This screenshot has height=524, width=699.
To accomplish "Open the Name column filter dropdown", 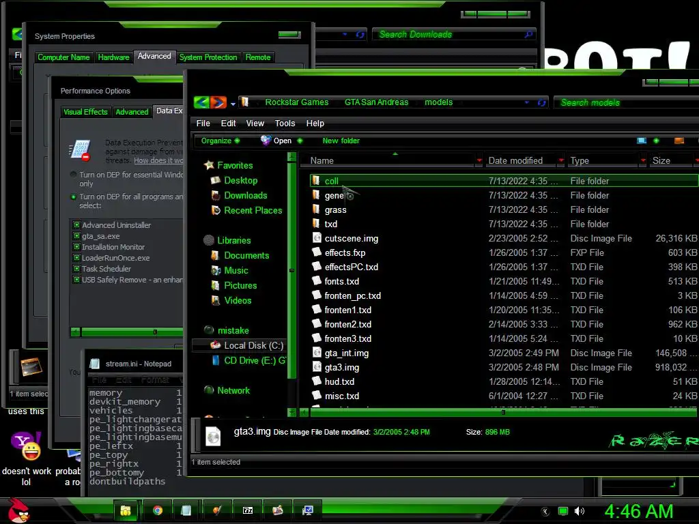I will [x=479, y=160].
